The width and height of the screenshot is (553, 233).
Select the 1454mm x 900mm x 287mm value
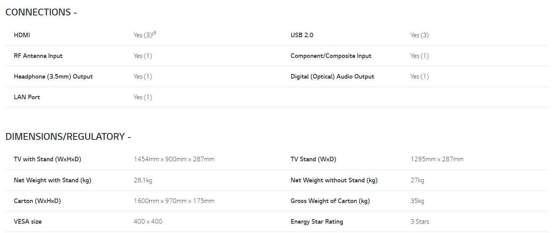click(x=174, y=159)
